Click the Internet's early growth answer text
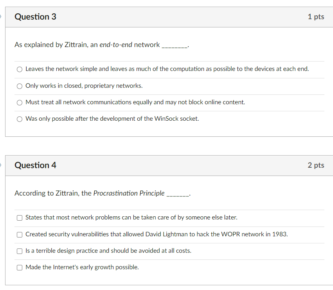 point(81,267)
